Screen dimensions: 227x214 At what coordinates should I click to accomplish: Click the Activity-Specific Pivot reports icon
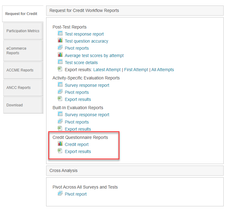click(x=60, y=91)
